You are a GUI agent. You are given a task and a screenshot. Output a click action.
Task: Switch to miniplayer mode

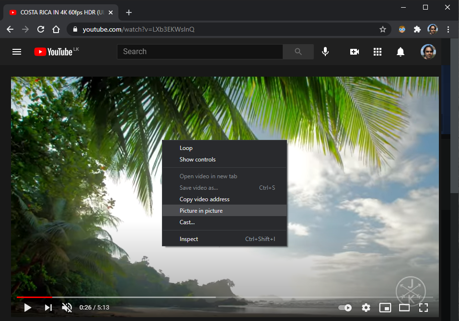point(385,308)
